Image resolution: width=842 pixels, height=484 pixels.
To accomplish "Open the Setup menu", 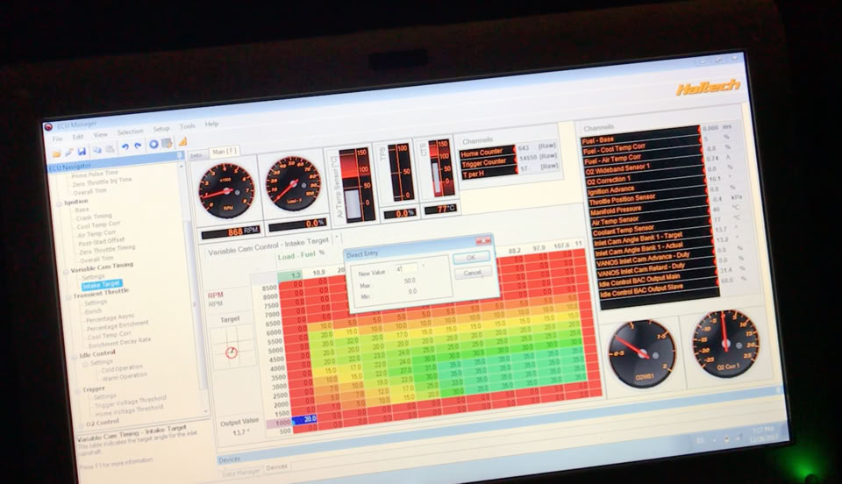I will click(161, 129).
